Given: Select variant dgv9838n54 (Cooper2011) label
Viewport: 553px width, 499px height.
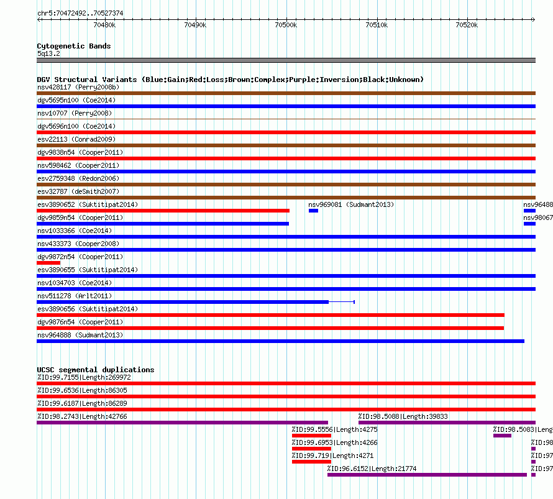Looking at the screenshot, I should [x=80, y=152].
